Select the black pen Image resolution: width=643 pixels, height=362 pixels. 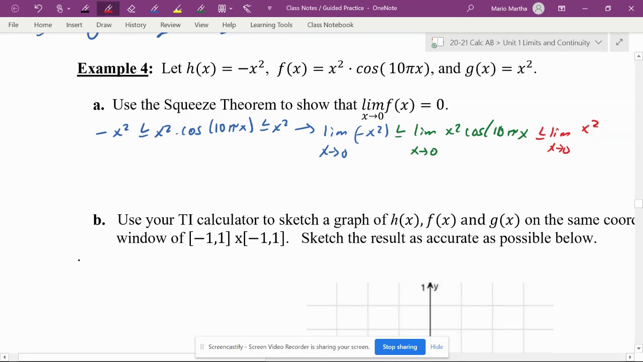click(85, 9)
